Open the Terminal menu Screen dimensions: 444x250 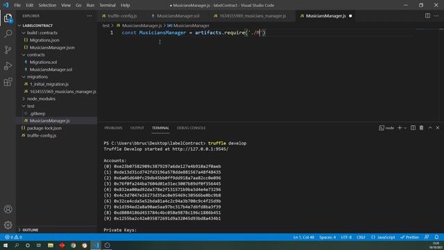point(108,5)
